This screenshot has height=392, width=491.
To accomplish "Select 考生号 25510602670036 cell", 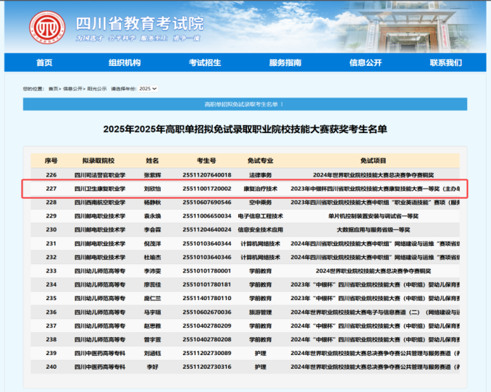I will coord(206,312).
